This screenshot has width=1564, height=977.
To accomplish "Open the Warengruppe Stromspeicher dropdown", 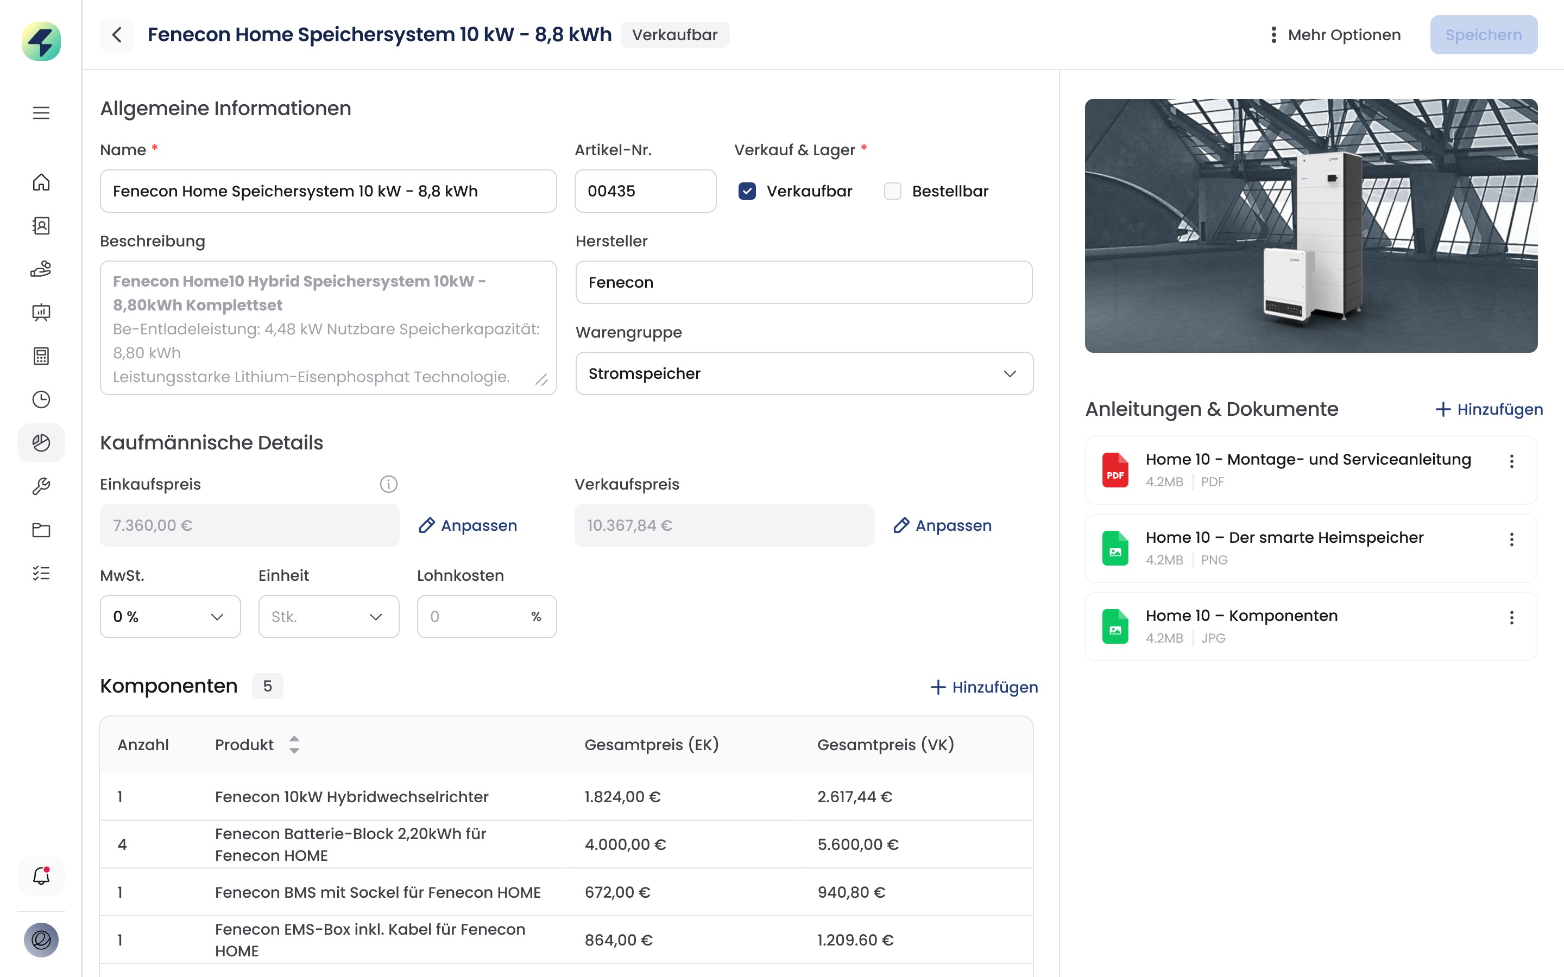I will click(803, 373).
